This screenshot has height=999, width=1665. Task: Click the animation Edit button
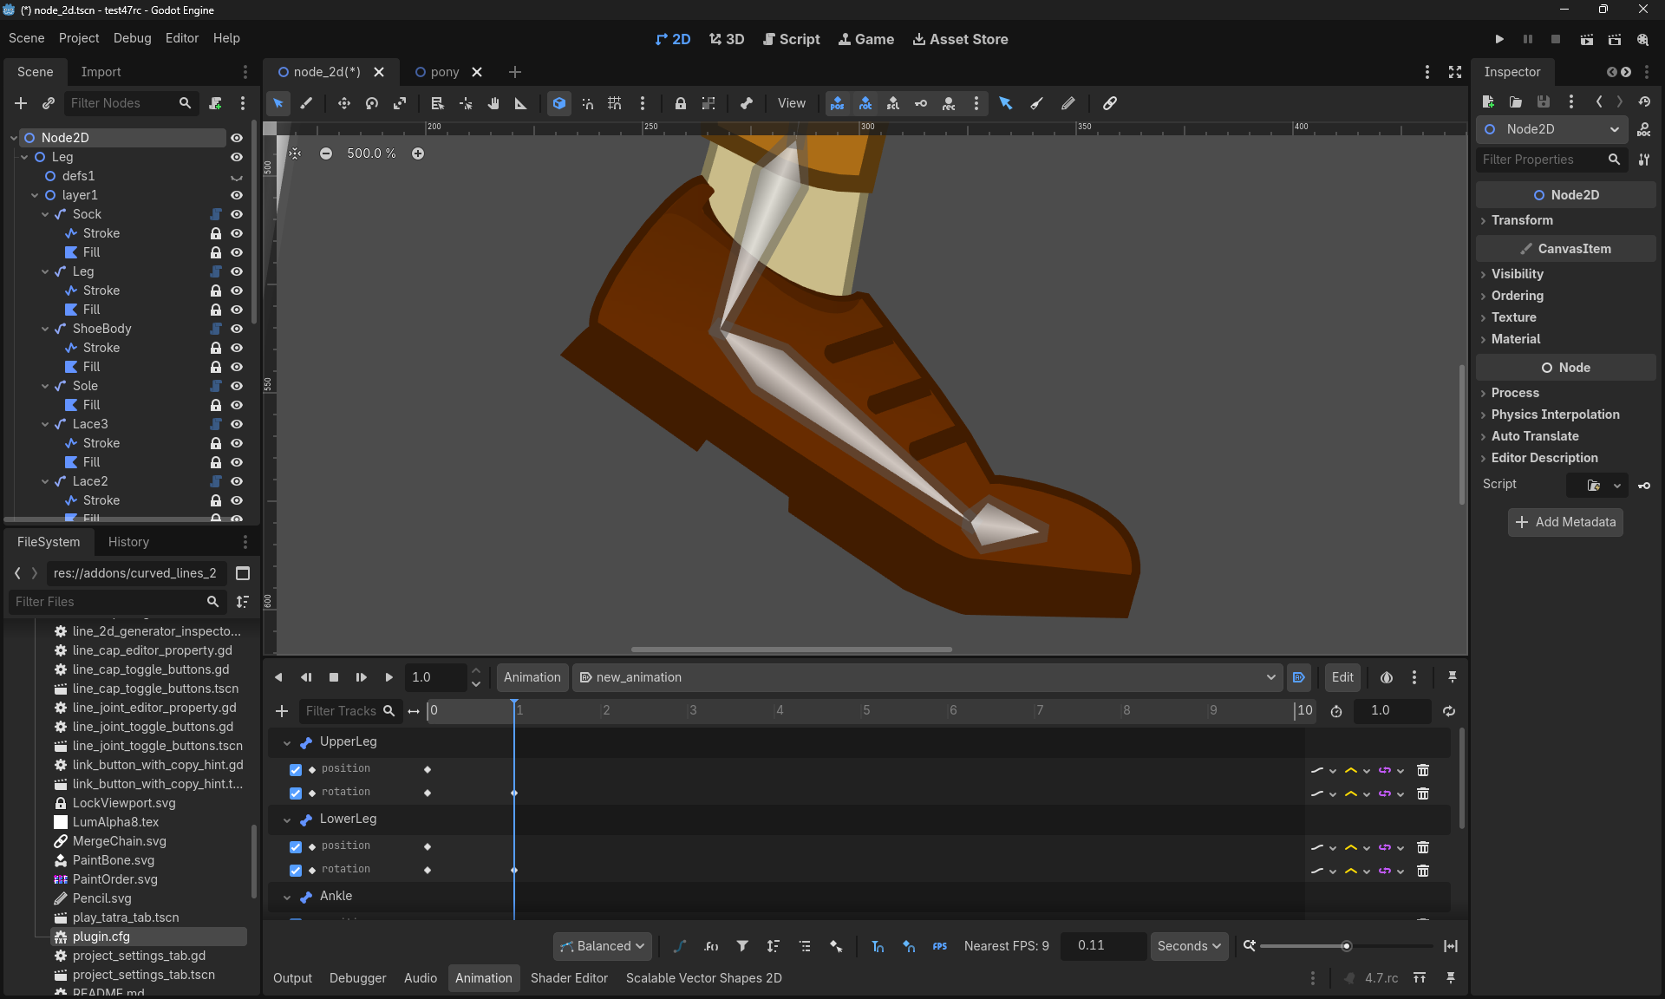(1342, 677)
